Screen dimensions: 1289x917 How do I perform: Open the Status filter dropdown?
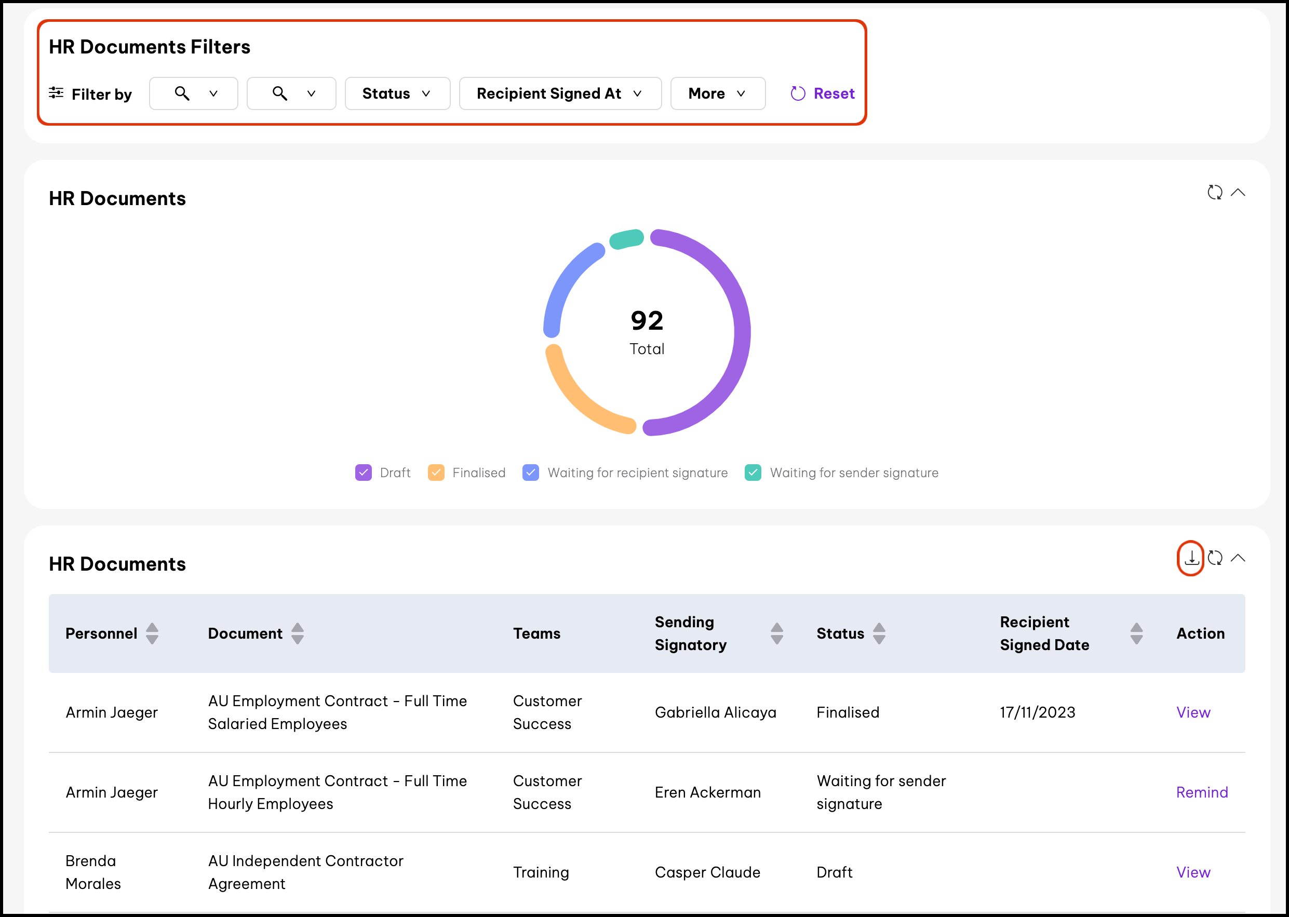pyautogui.click(x=397, y=94)
